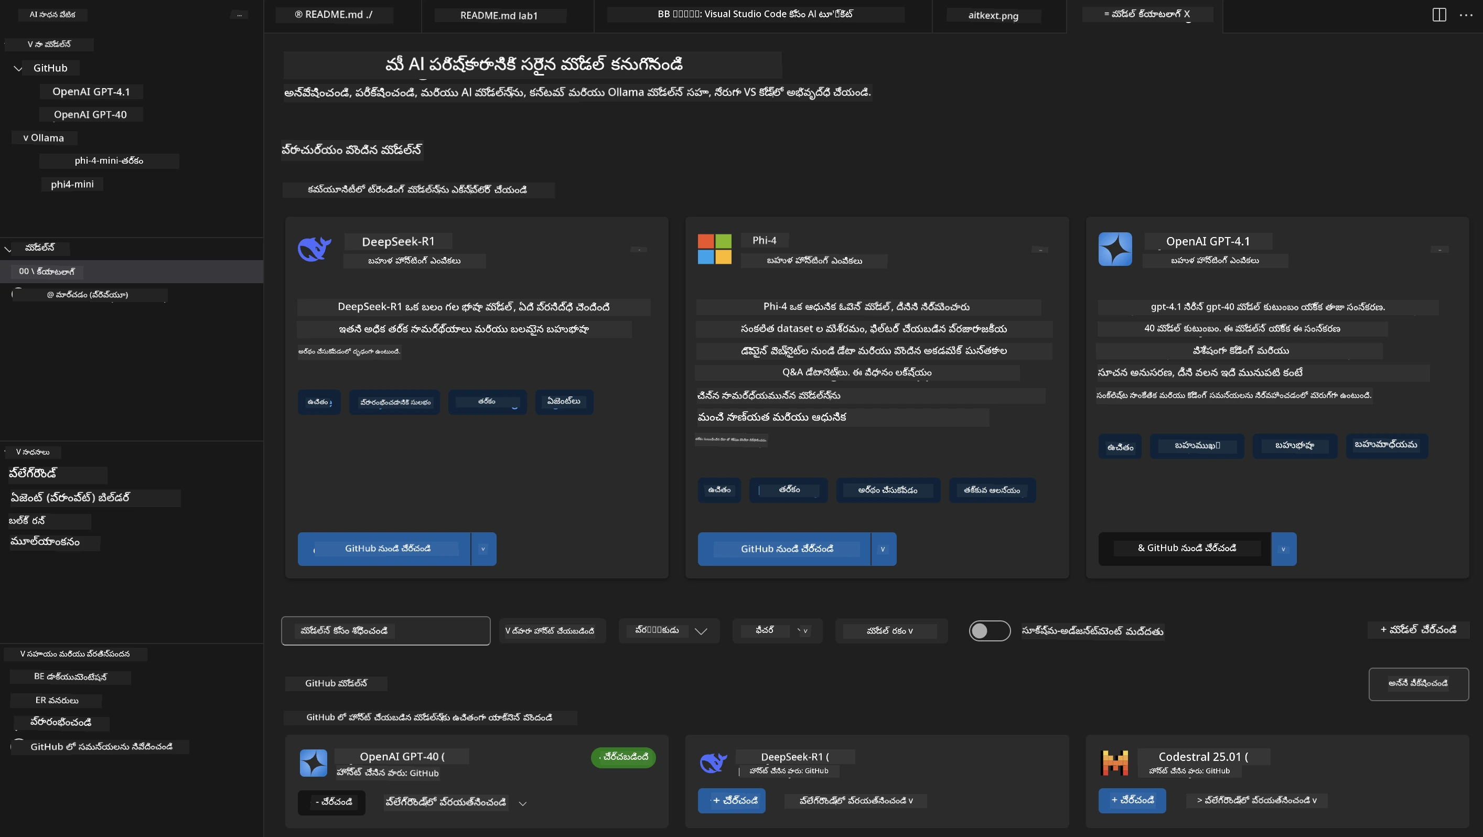This screenshot has height=837, width=1483.
Task: Collapse the GitHub tree node
Action: [x=18, y=69]
